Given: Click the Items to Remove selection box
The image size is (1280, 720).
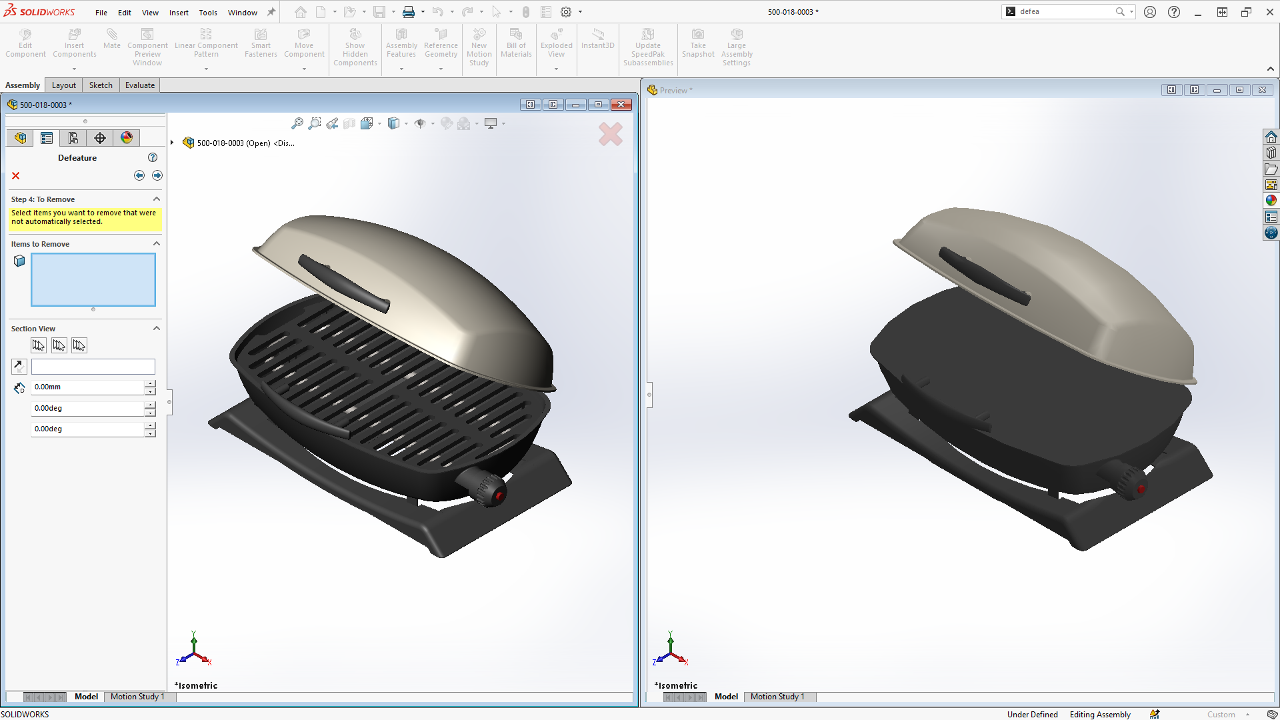Looking at the screenshot, I should point(93,280).
